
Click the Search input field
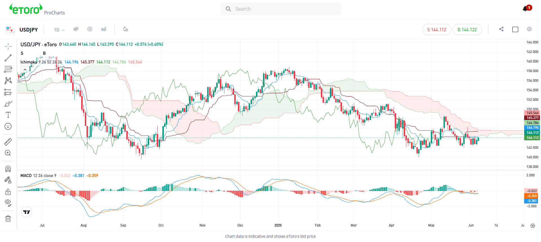pos(281,9)
